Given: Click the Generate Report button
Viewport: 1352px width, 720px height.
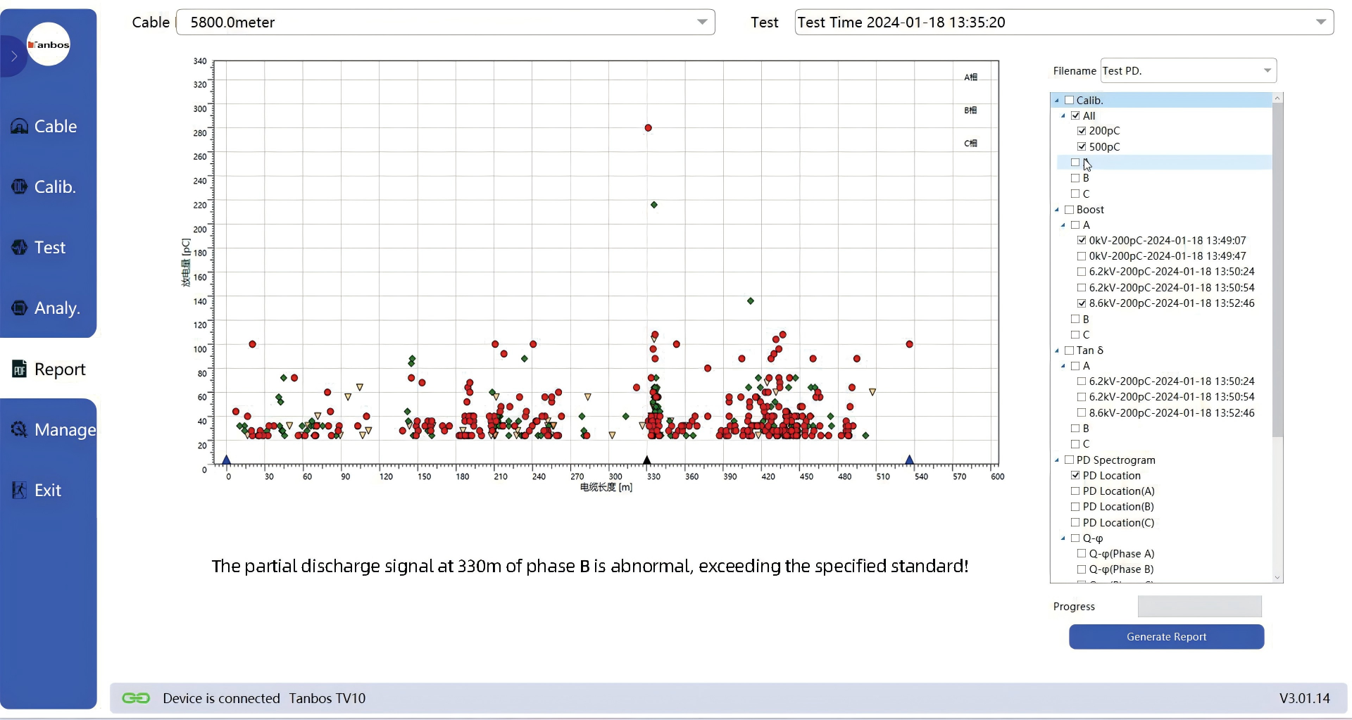Looking at the screenshot, I should pyautogui.click(x=1166, y=637).
